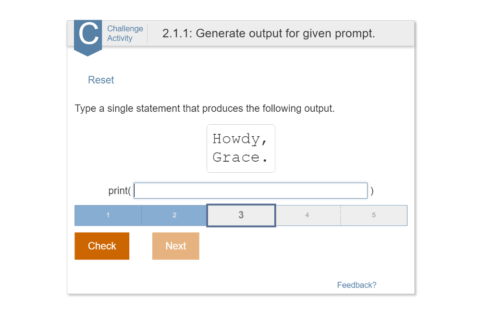Screen dimensions: 492x321
Task: Select the Howdy, Grace output box
Action: 241,148
